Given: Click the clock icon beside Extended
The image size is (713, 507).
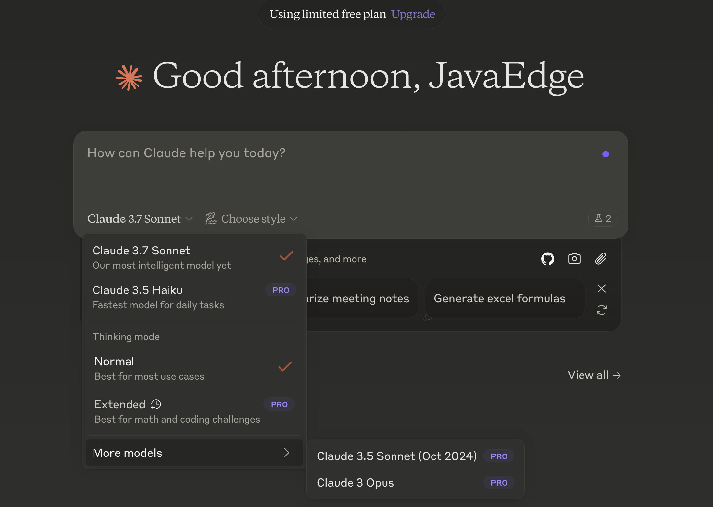Looking at the screenshot, I should 156,404.
